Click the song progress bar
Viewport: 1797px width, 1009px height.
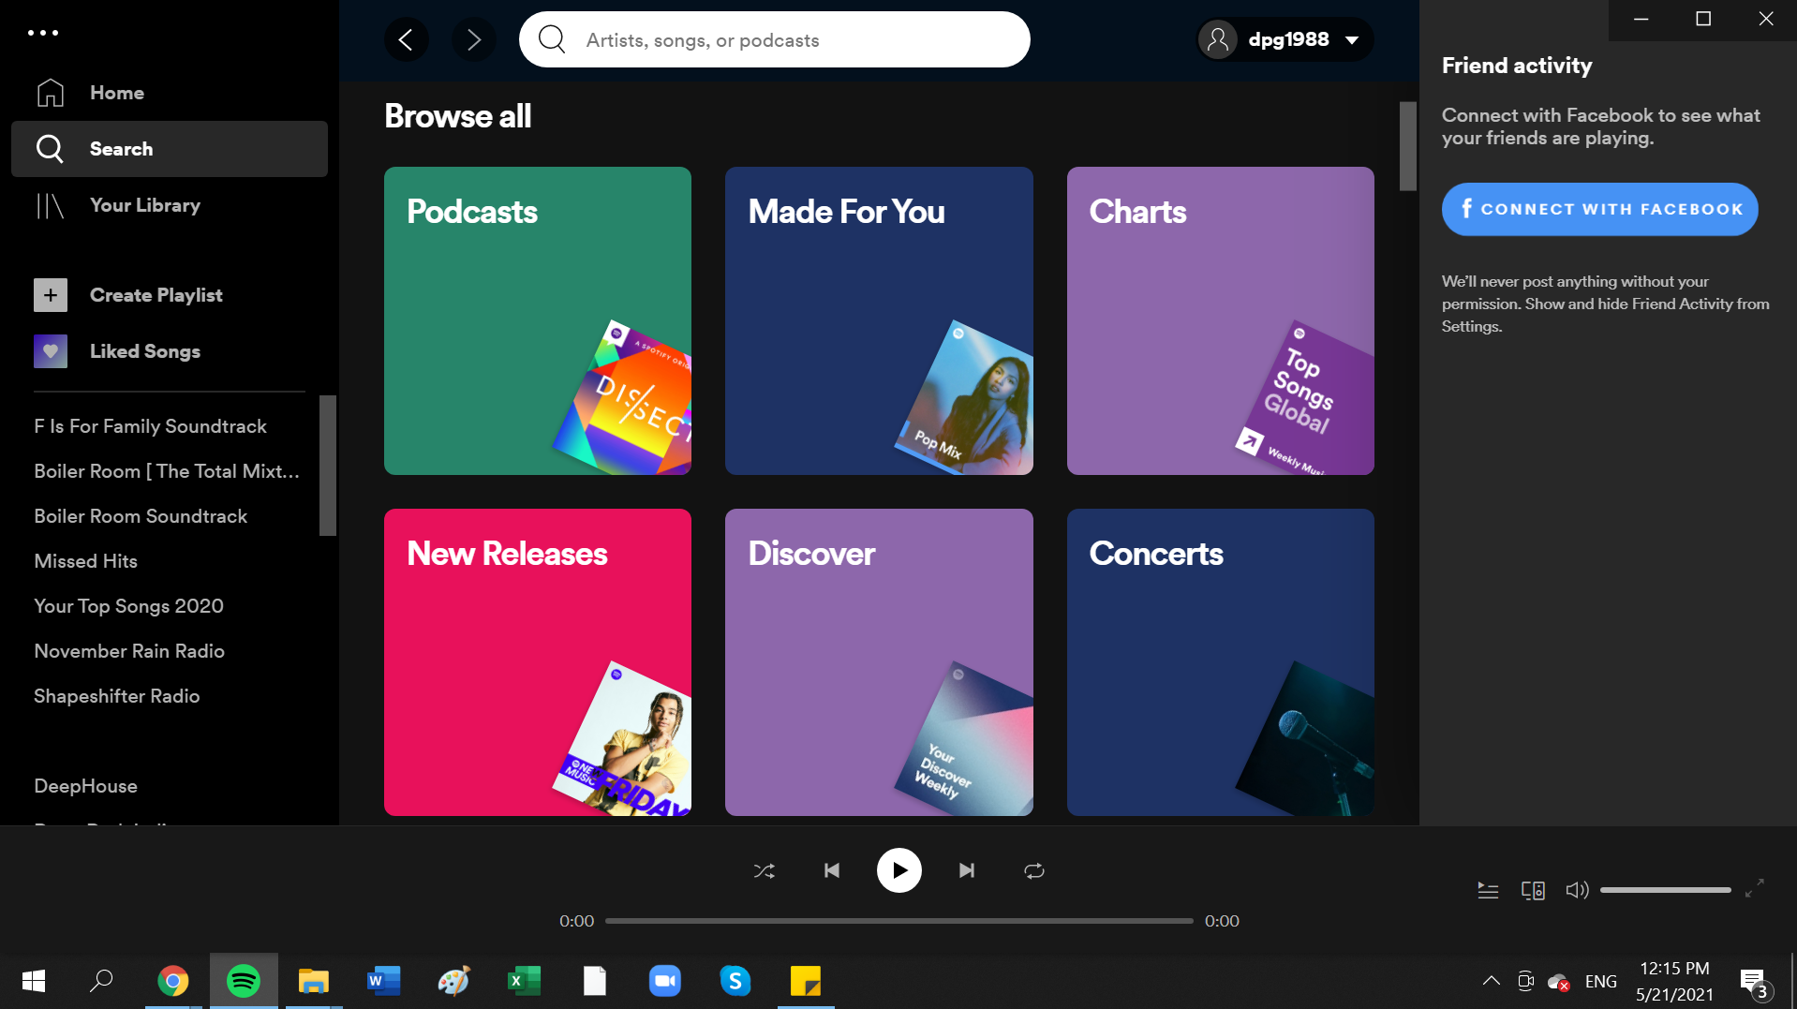pyautogui.click(x=899, y=921)
